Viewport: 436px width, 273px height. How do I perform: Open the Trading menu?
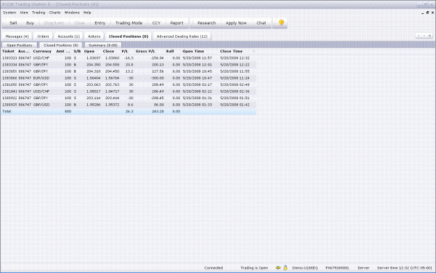(x=38, y=13)
